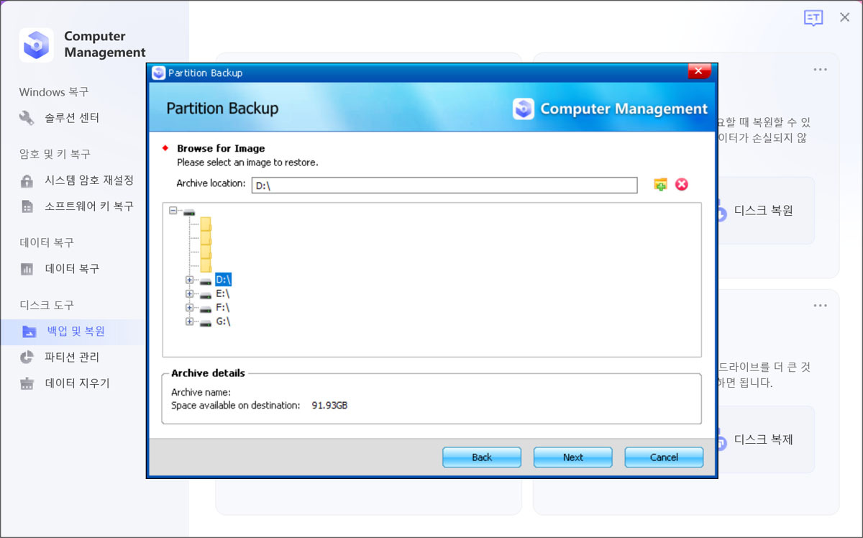Image resolution: width=863 pixels, height=538 pixels.
Task: Click the Archive name: label
Action: (201, 393)
